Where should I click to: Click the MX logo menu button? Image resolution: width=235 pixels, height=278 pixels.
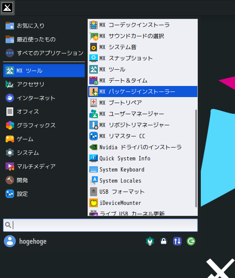coord(7,8)
